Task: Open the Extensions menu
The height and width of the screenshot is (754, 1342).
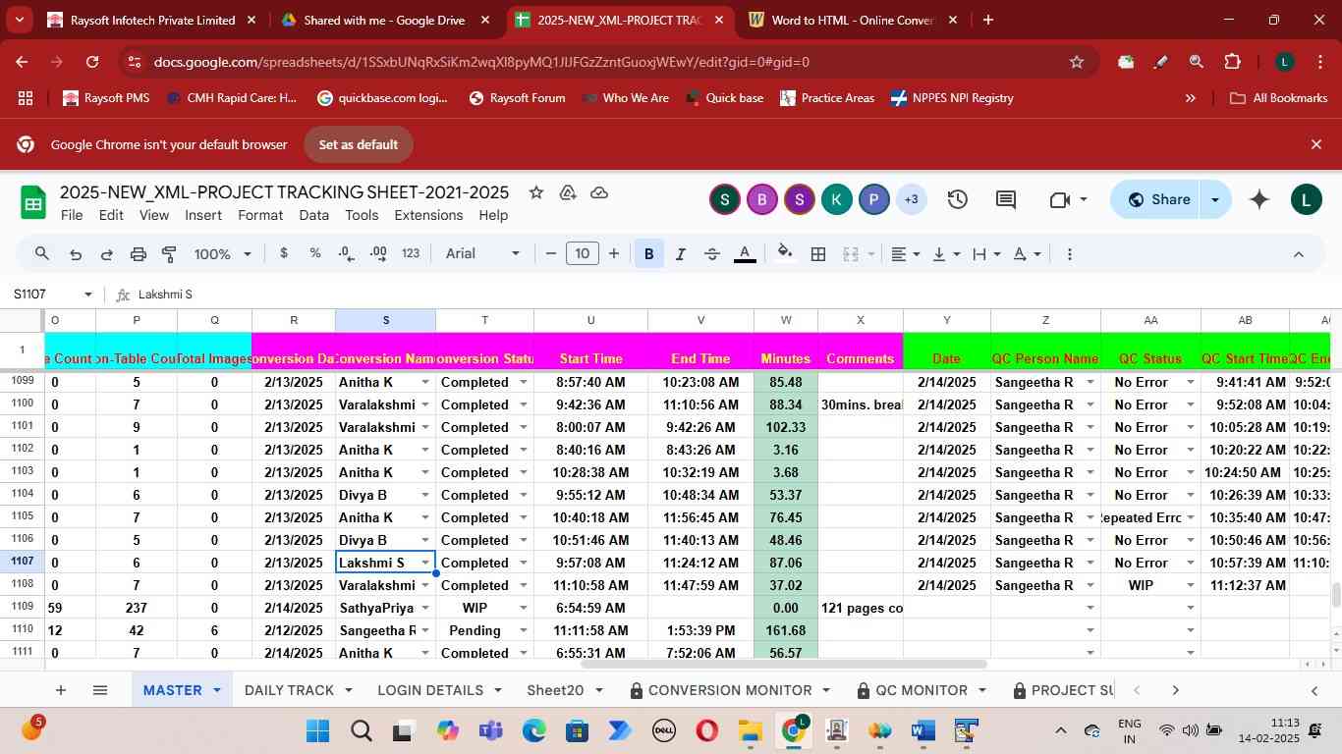Action: [x=428, y=215]
